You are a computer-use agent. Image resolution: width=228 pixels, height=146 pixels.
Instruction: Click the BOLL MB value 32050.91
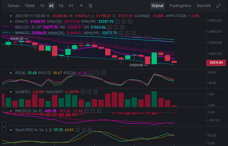tap(74, 27)
